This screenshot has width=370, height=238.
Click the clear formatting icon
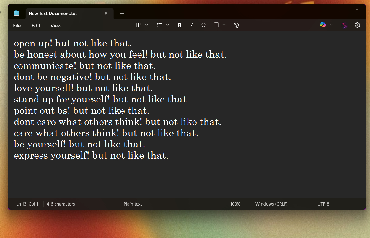[x=236, y=25]
